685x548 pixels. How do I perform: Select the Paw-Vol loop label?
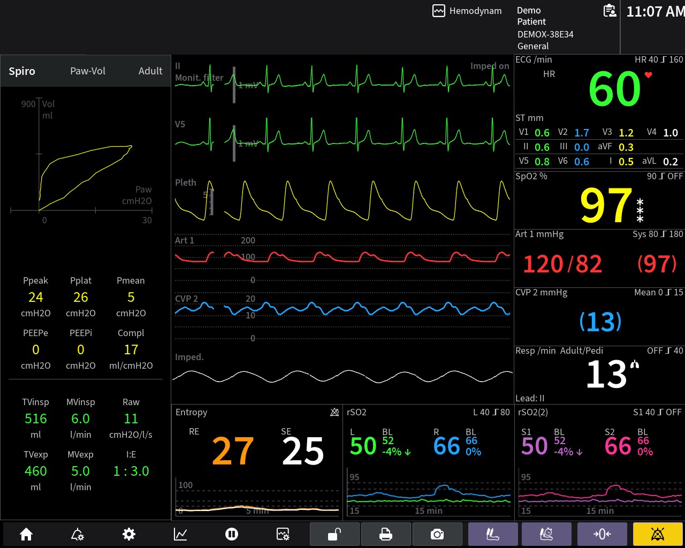(x=88, y=71)
